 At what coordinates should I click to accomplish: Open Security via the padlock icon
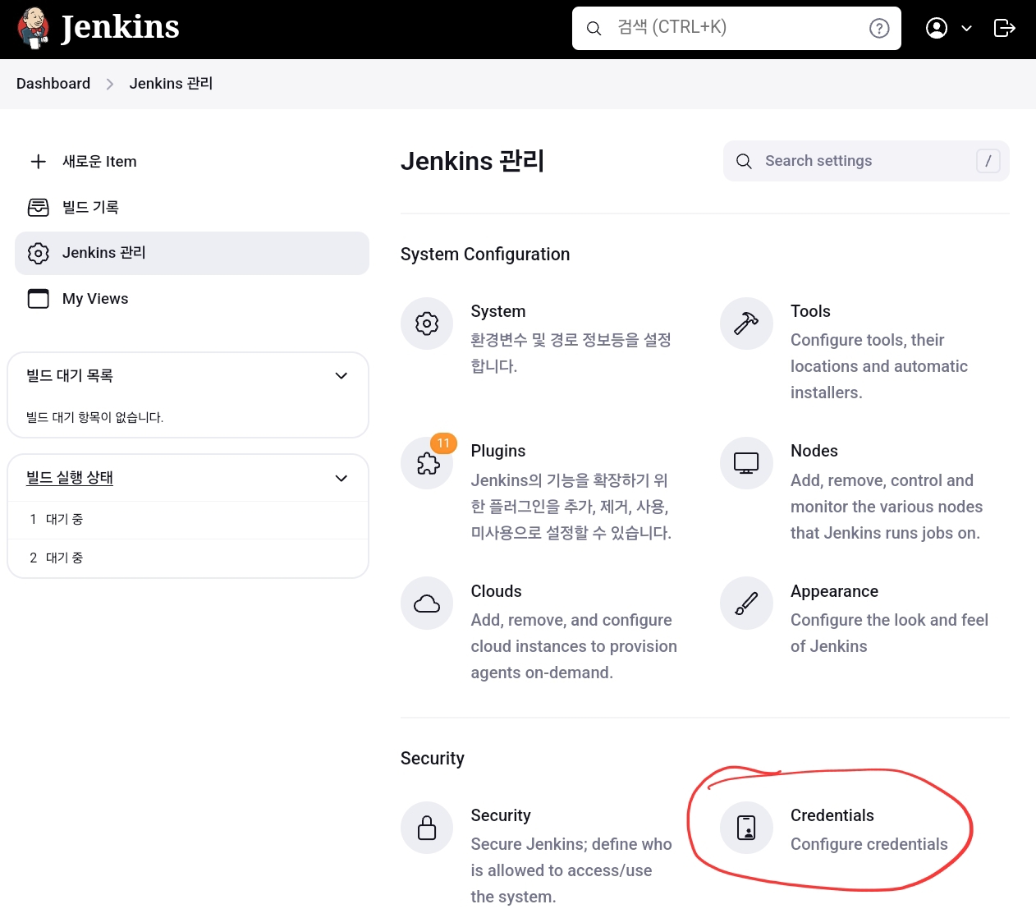(x=427, y=827)
